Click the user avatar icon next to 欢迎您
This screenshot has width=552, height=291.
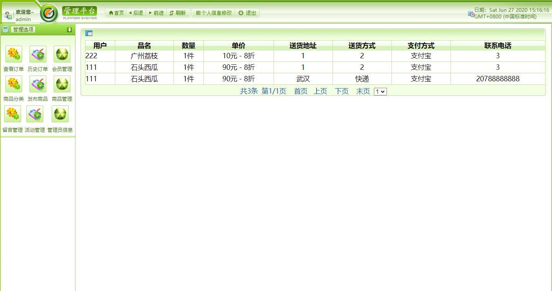click(8, 14)
